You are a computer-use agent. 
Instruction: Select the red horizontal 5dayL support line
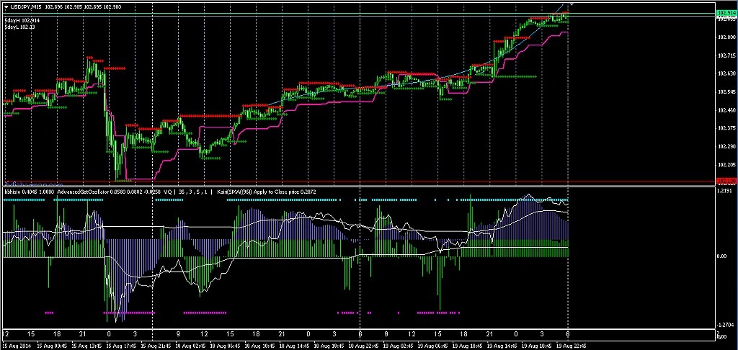[x=360, y=181]
